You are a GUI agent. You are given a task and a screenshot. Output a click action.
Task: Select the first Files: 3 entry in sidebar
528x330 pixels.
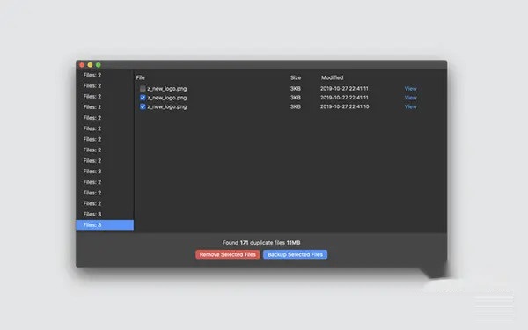click(x=92, y=172)
